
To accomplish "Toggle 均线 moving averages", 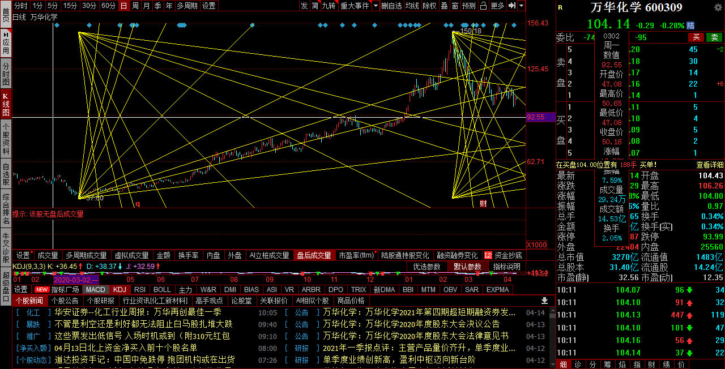I will [412, 6].
